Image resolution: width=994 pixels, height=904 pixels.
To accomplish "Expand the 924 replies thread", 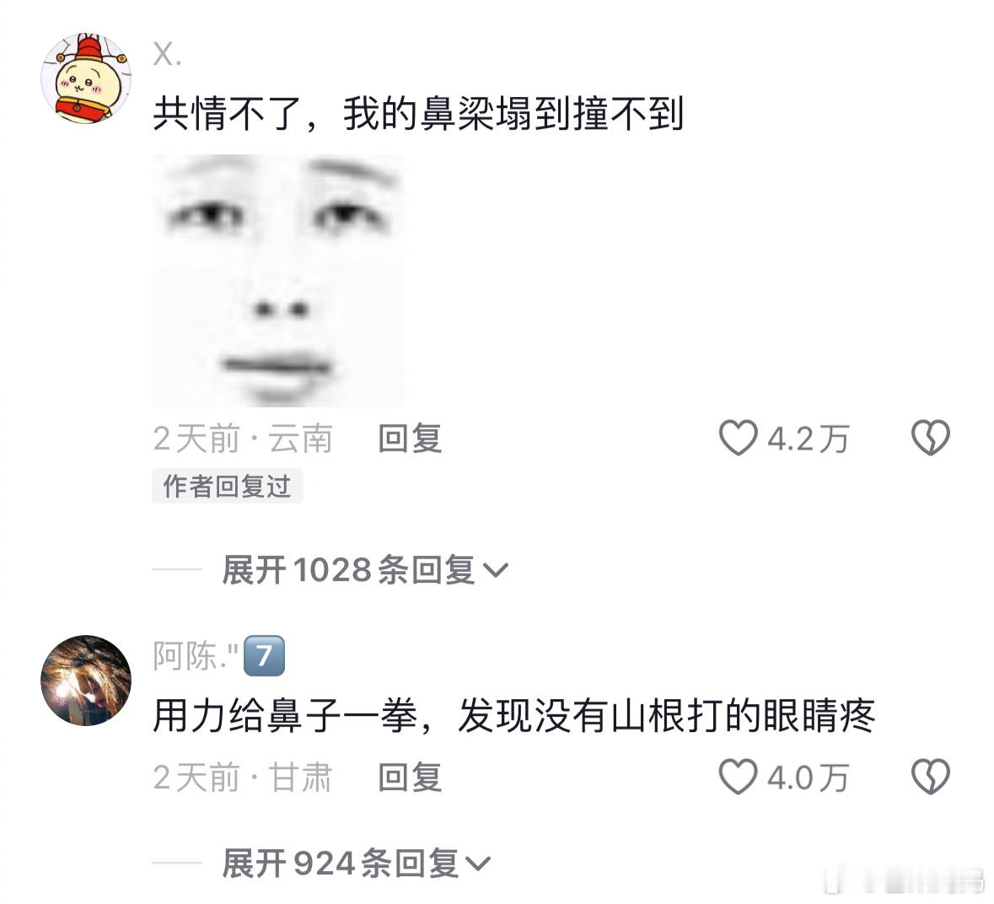I will (x=357, y=863).
